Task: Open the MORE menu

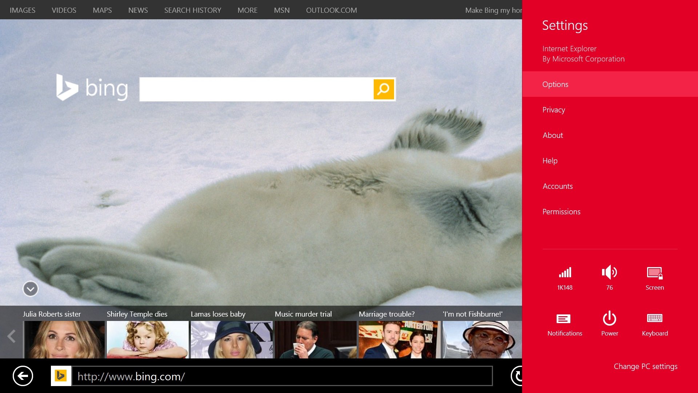Action: [x=248, y=10]
